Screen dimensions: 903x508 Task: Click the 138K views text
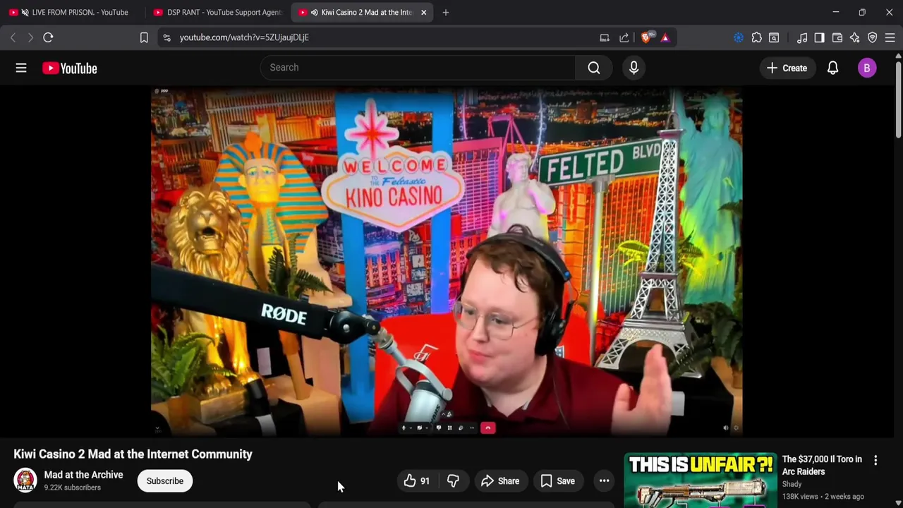tap(799, 497)
